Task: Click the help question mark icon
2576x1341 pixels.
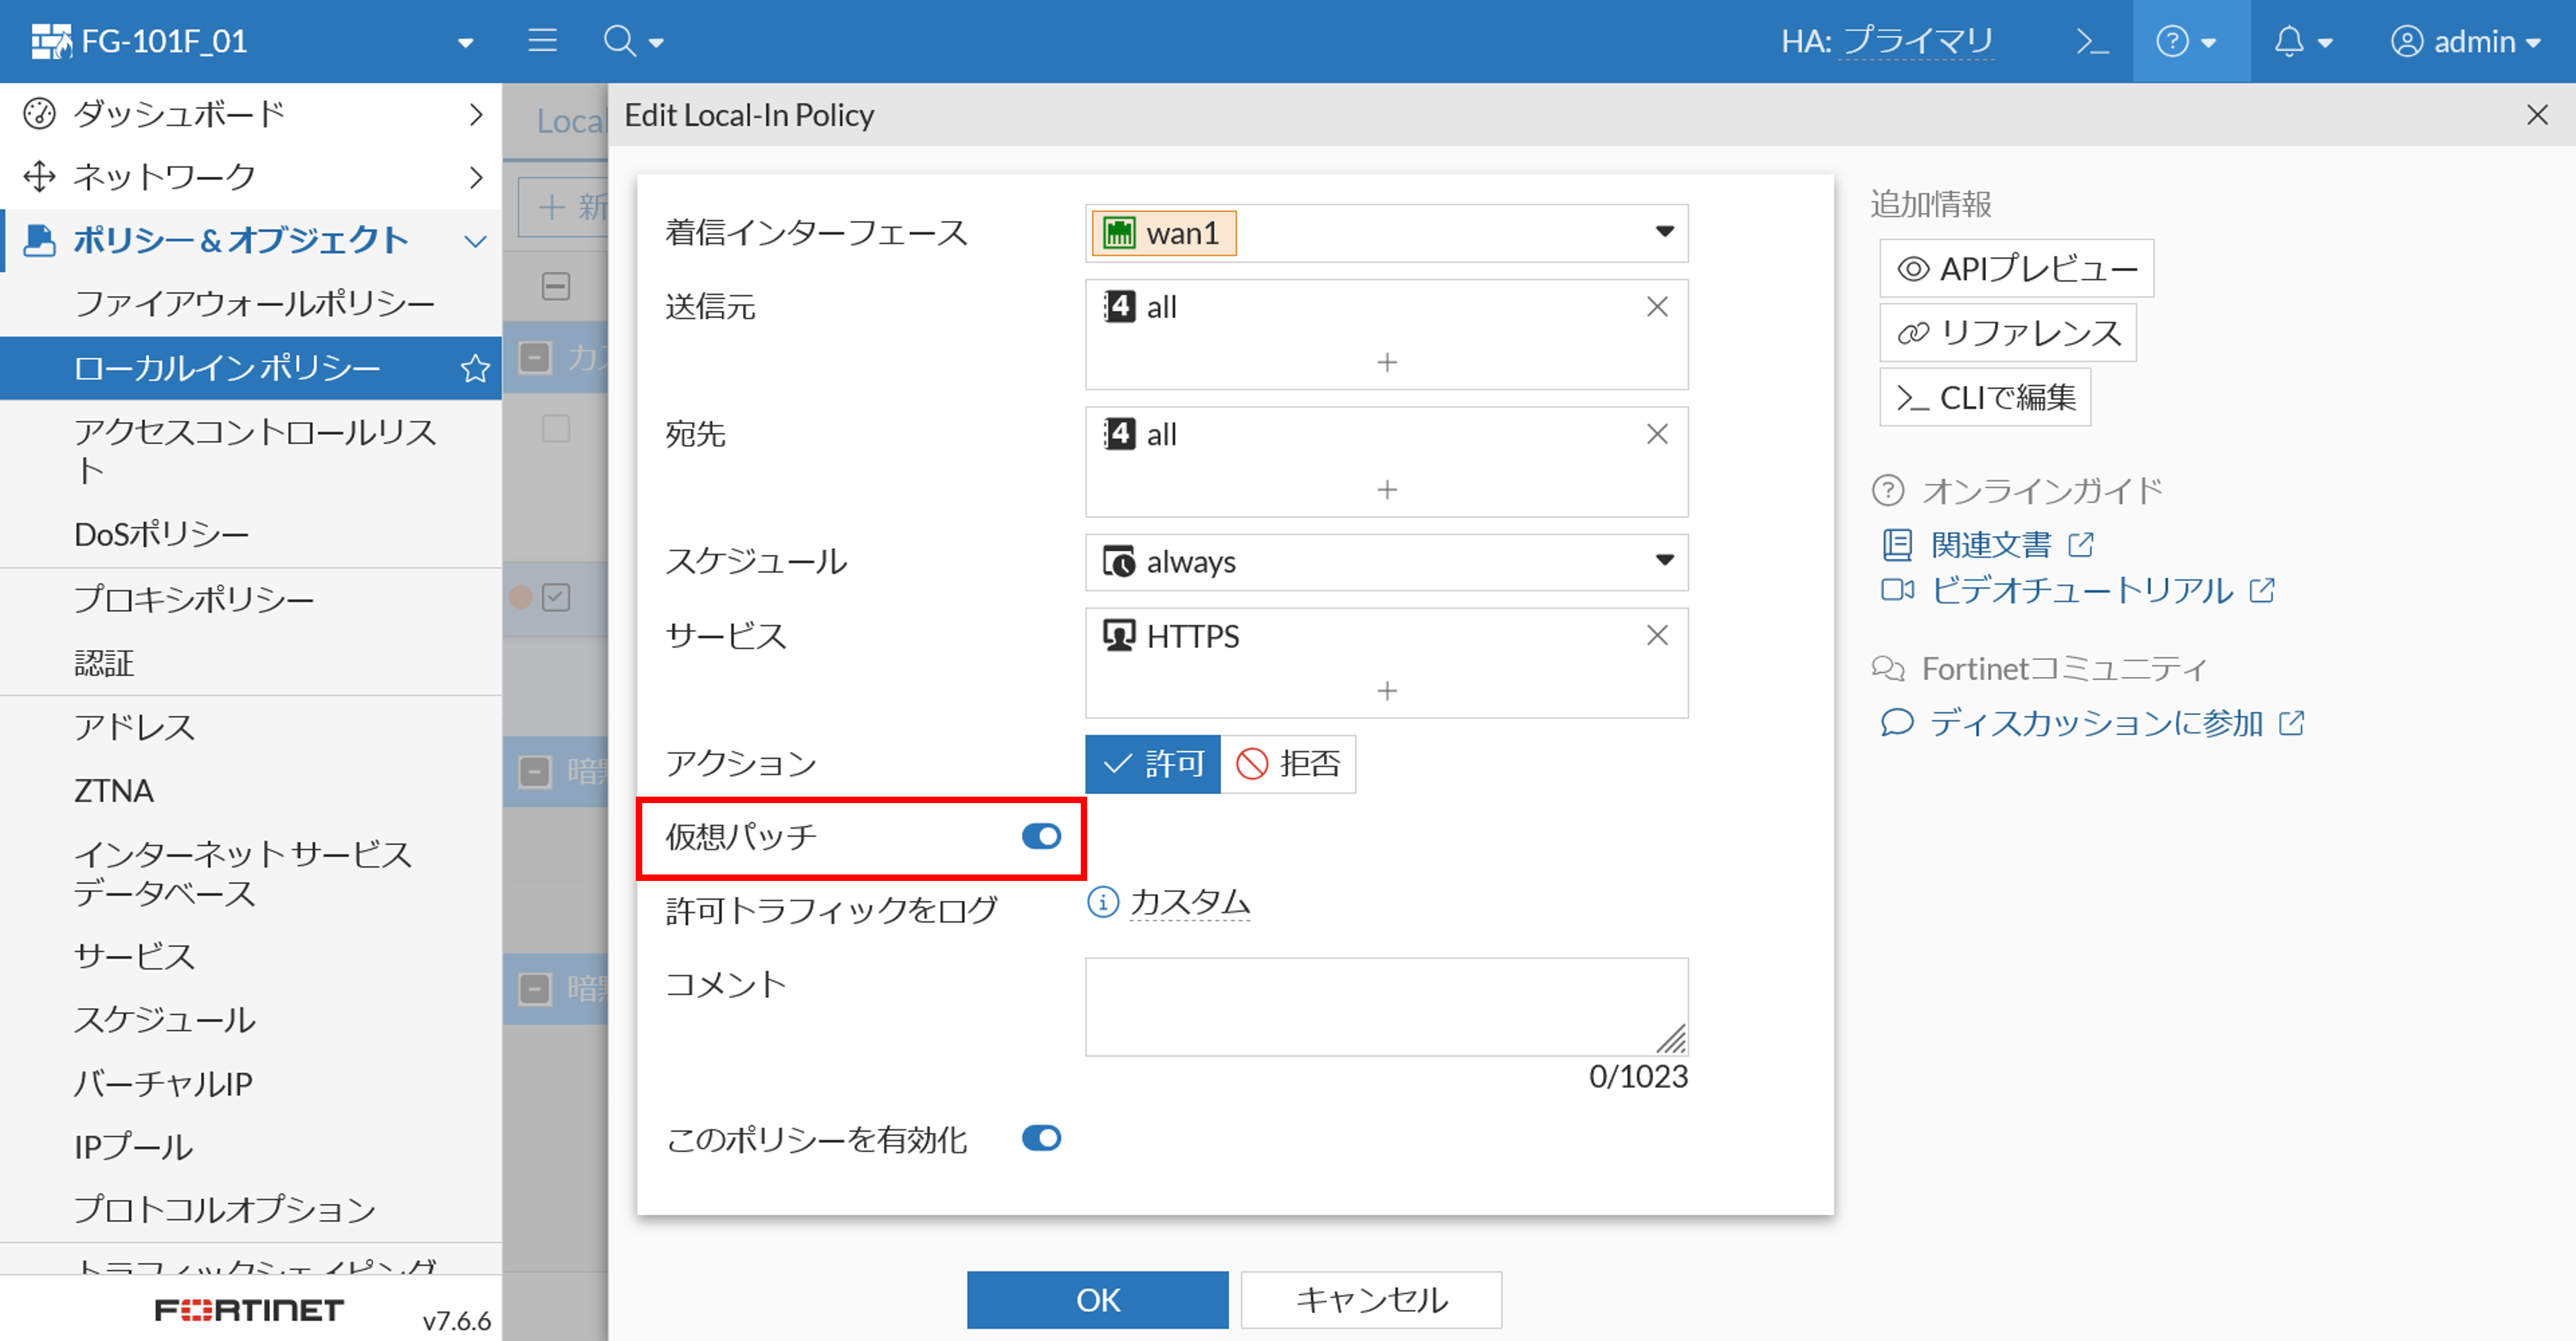Action: [x=2172, y=42]
